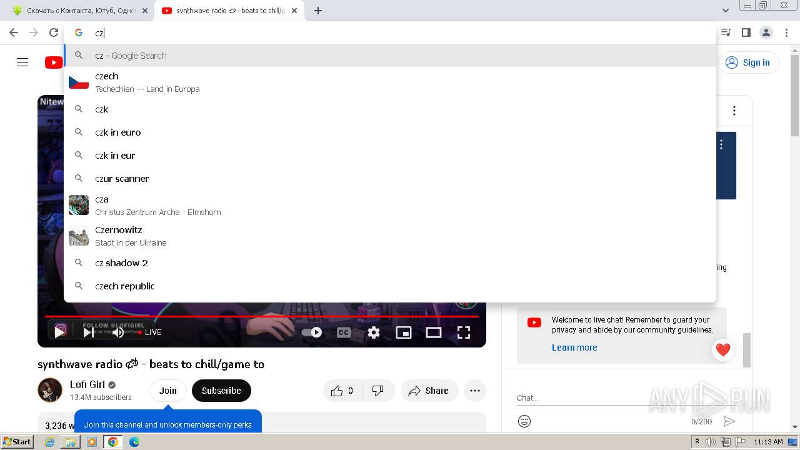Open more actions below video
The width and height of the screenshot is (800, 450).
pyautogui.click(x=475, y=391)
